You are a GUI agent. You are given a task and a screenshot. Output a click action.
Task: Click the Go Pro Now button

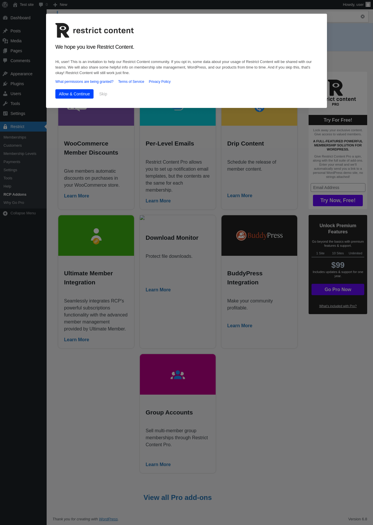338,289
